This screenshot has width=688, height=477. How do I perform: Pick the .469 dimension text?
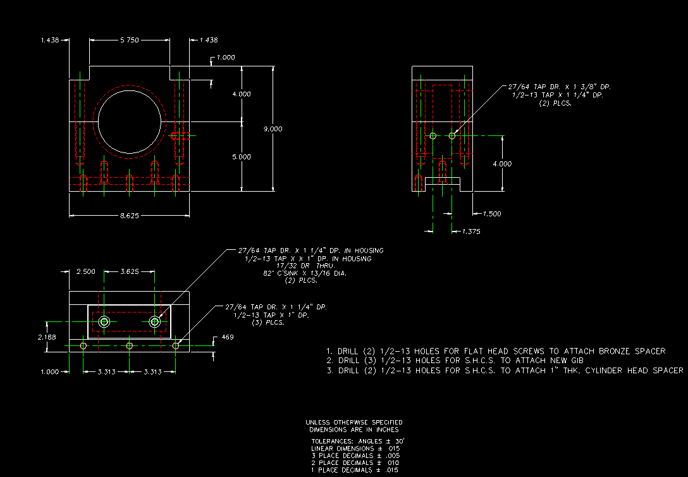(x=227, y=337)
